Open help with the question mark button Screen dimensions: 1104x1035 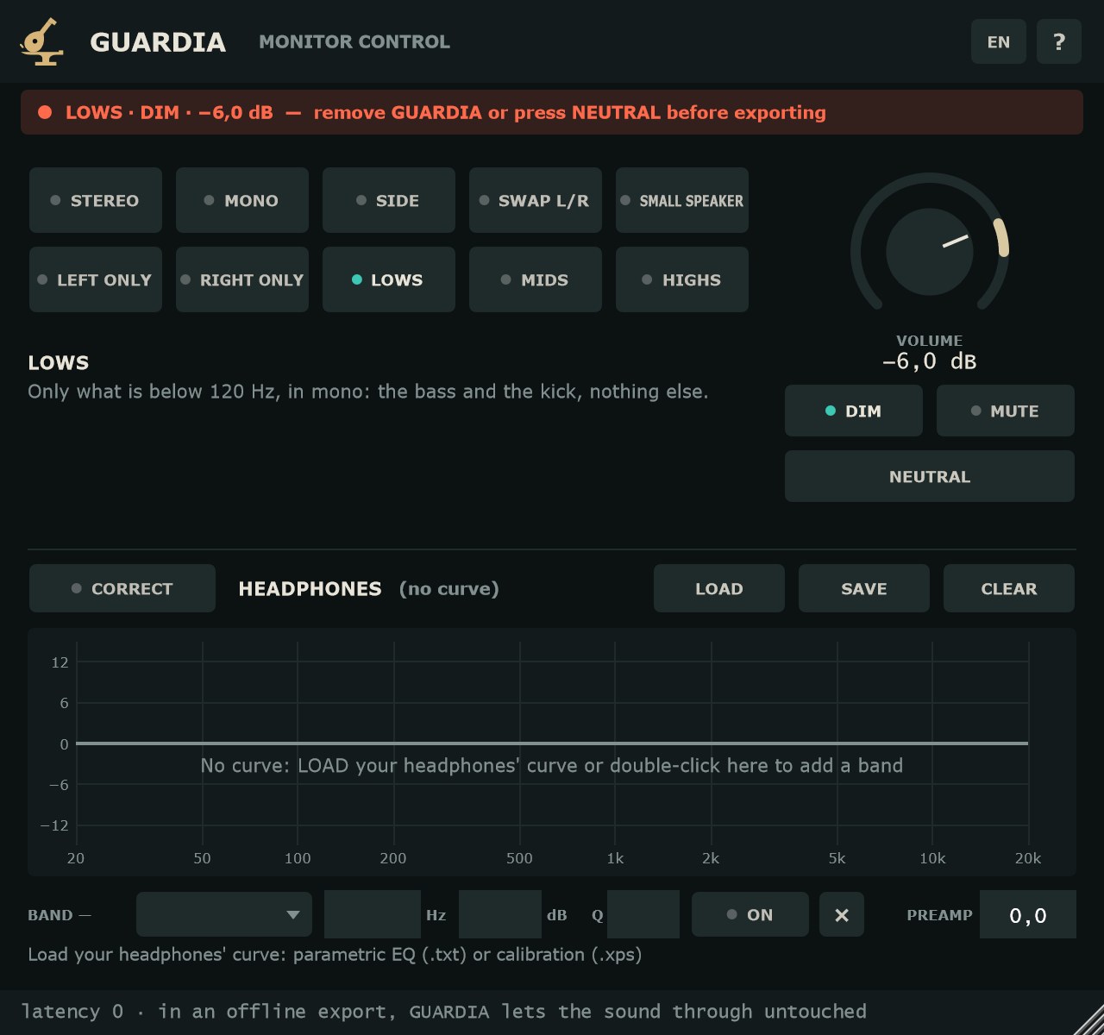pos(1059,41)
